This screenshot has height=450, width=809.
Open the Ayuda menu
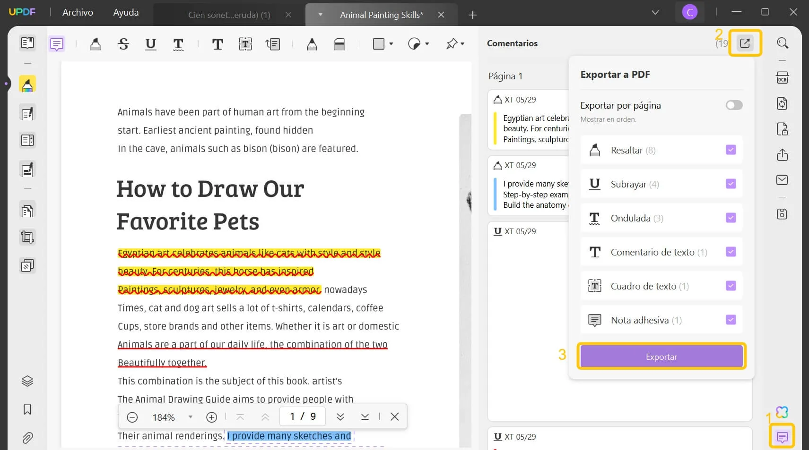(126, 12)
